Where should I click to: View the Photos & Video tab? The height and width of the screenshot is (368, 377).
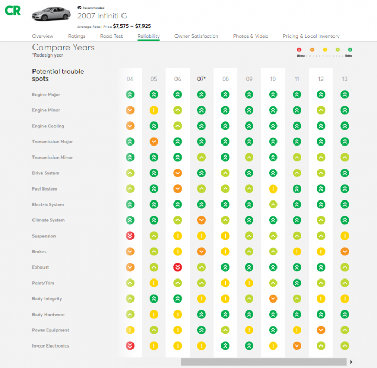click(250, 36)
